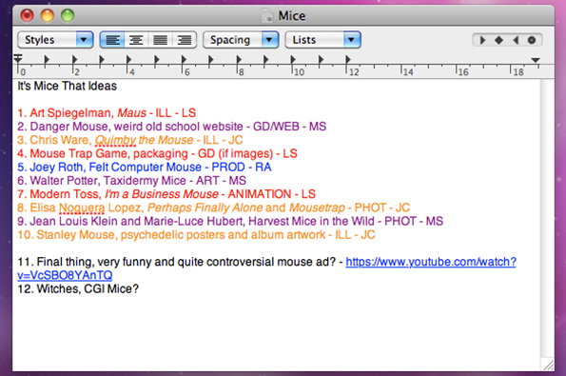Screen dimensions: 566x376
Task: Select left text alignment
Action: pos(112,40)
